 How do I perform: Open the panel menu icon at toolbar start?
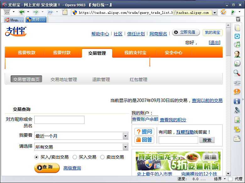[x=7, y=12]
